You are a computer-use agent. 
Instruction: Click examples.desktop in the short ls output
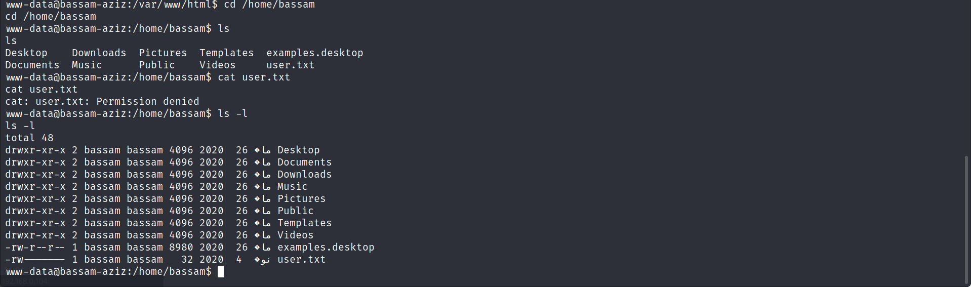click(x=314, y=53)
